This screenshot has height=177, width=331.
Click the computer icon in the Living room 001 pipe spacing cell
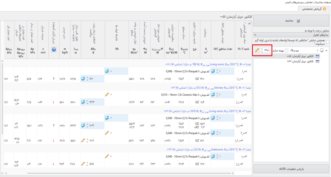pos(107,71)
